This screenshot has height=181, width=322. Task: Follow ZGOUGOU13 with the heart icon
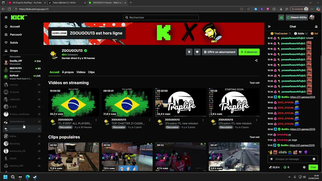[x=197, y=52]
